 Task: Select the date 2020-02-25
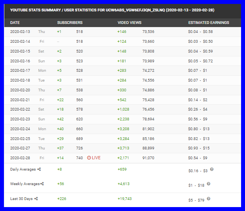[x=20, y=139]
